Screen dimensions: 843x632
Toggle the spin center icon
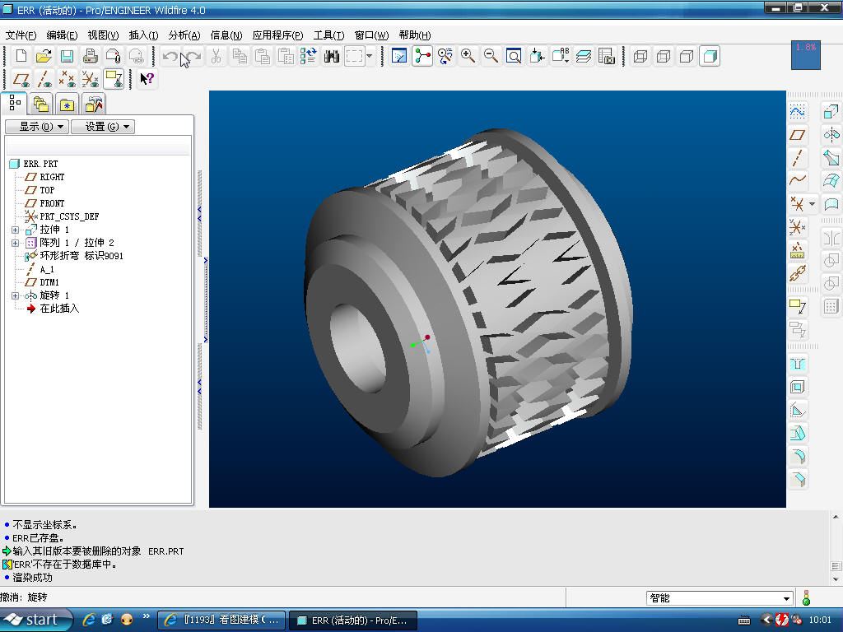422,56
